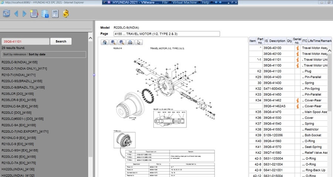This screenshot has width=333, height=177.
Task: Click the VMware right arrow icon
Action: (x=220, y=2)
